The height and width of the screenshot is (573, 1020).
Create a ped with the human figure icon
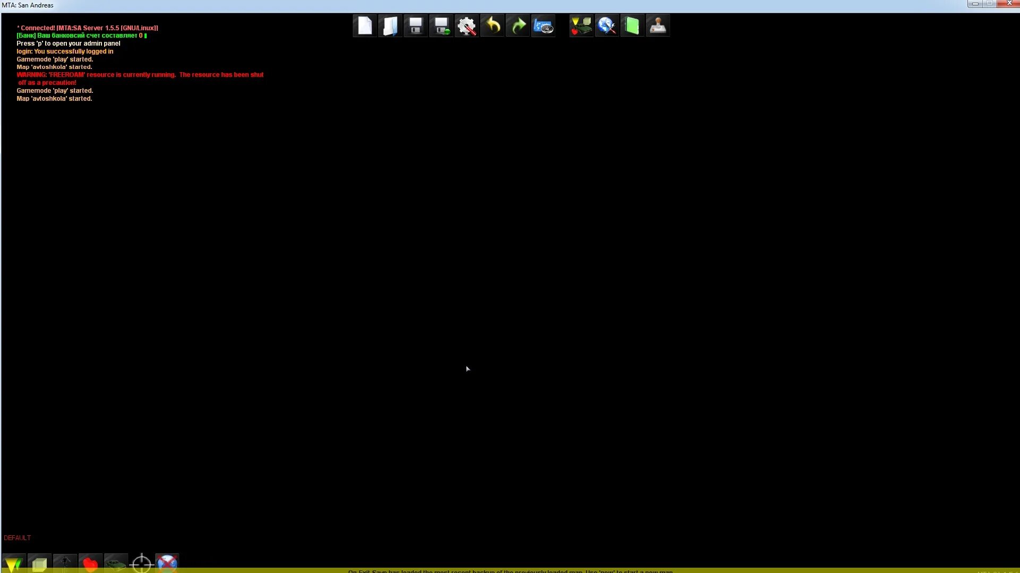tap(65, 563)
